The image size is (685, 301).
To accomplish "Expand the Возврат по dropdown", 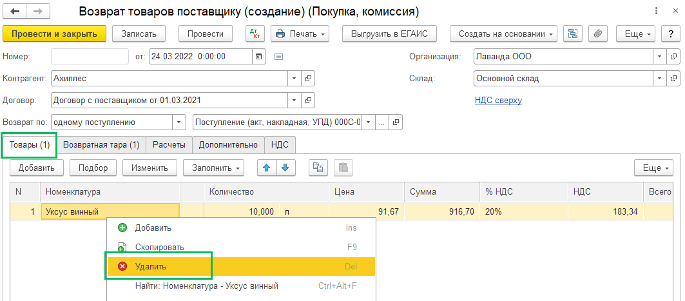I will pos(178,122).
